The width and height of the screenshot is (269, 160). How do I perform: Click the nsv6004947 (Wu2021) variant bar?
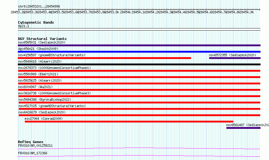pyautogui.click(x=139, y=90)
